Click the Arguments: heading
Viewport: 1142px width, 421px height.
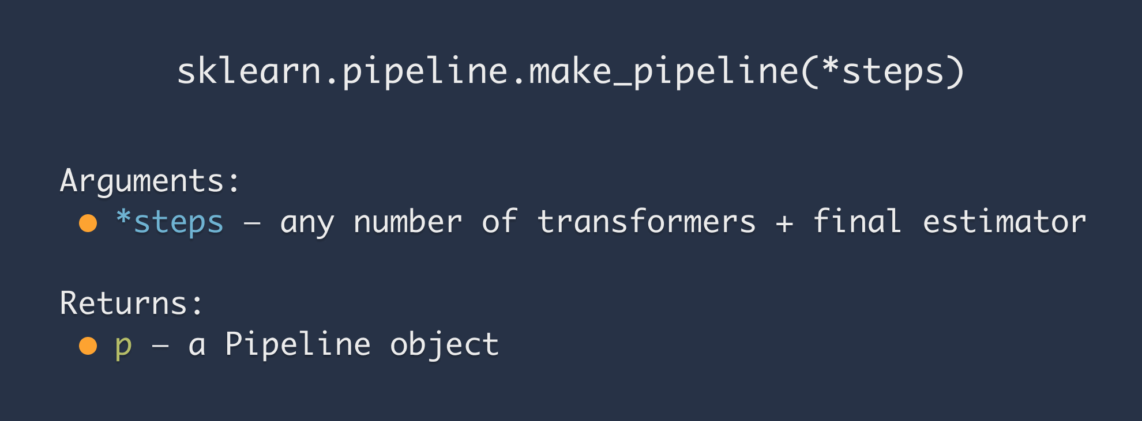(x=150, y=181)
